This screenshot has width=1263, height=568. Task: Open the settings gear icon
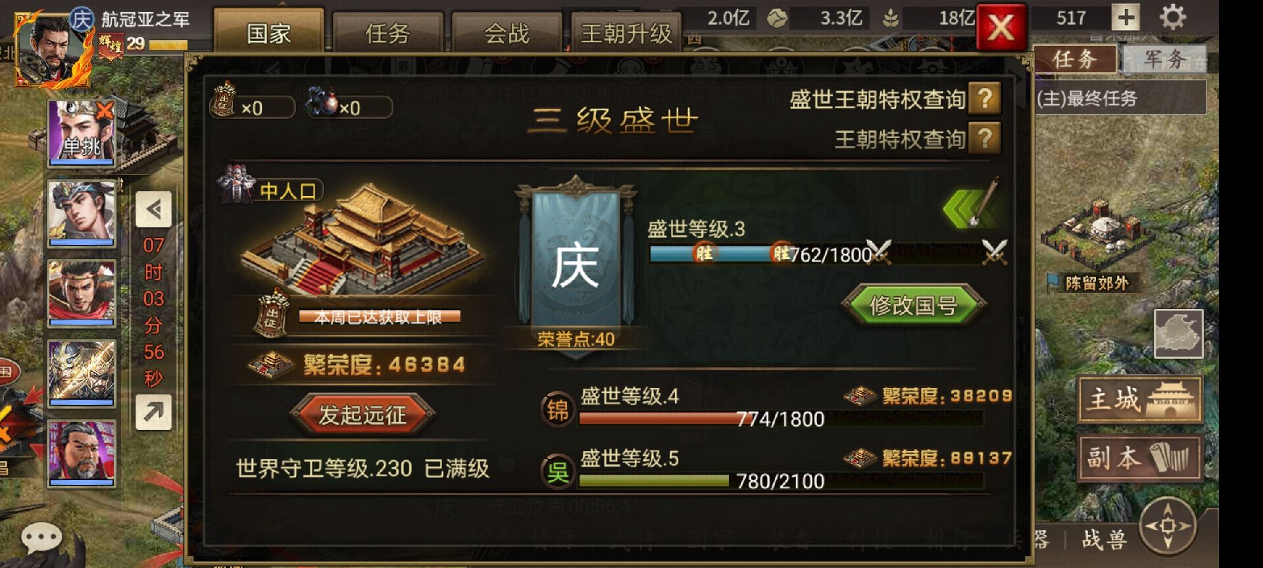(1172, 18)
